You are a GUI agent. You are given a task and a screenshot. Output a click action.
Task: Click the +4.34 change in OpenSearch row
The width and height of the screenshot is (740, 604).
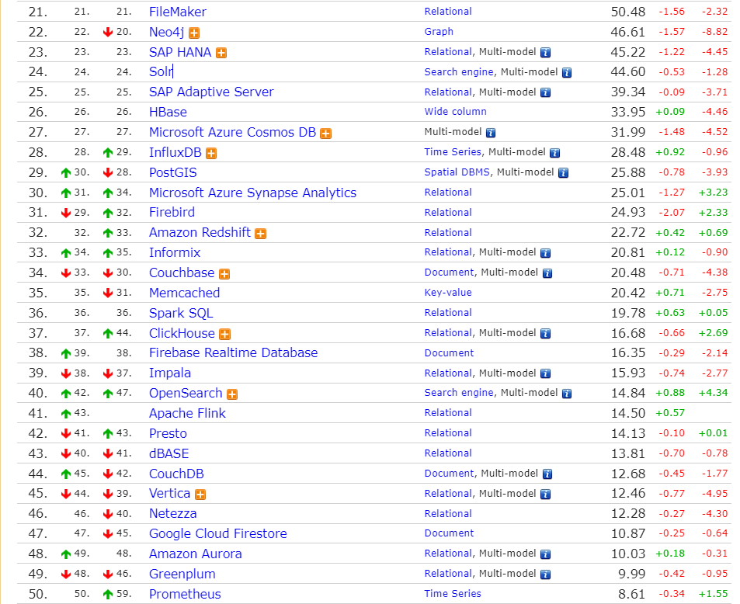(x=713, y=393)
